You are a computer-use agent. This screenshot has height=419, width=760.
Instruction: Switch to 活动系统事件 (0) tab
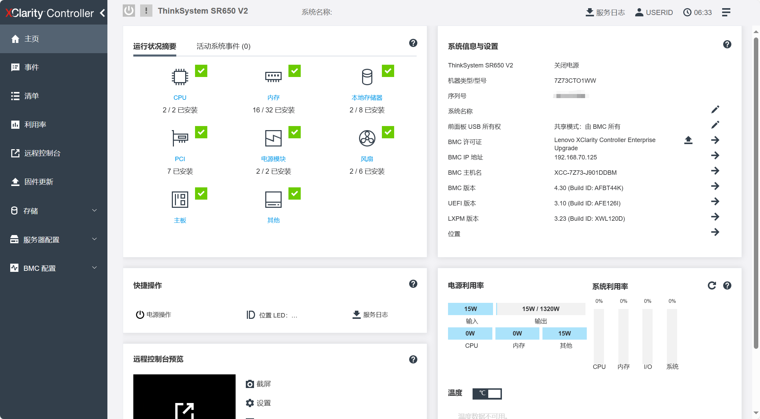[224, 46]
